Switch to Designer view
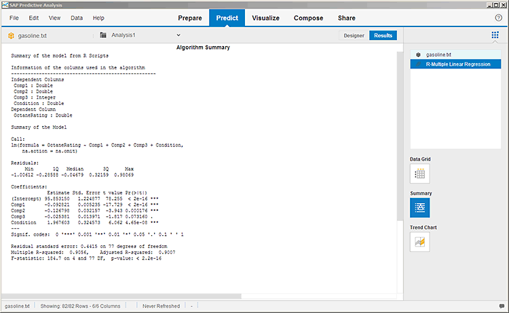Image resolution: width=509 pixels, height=313 pixels. click(354, 35)
